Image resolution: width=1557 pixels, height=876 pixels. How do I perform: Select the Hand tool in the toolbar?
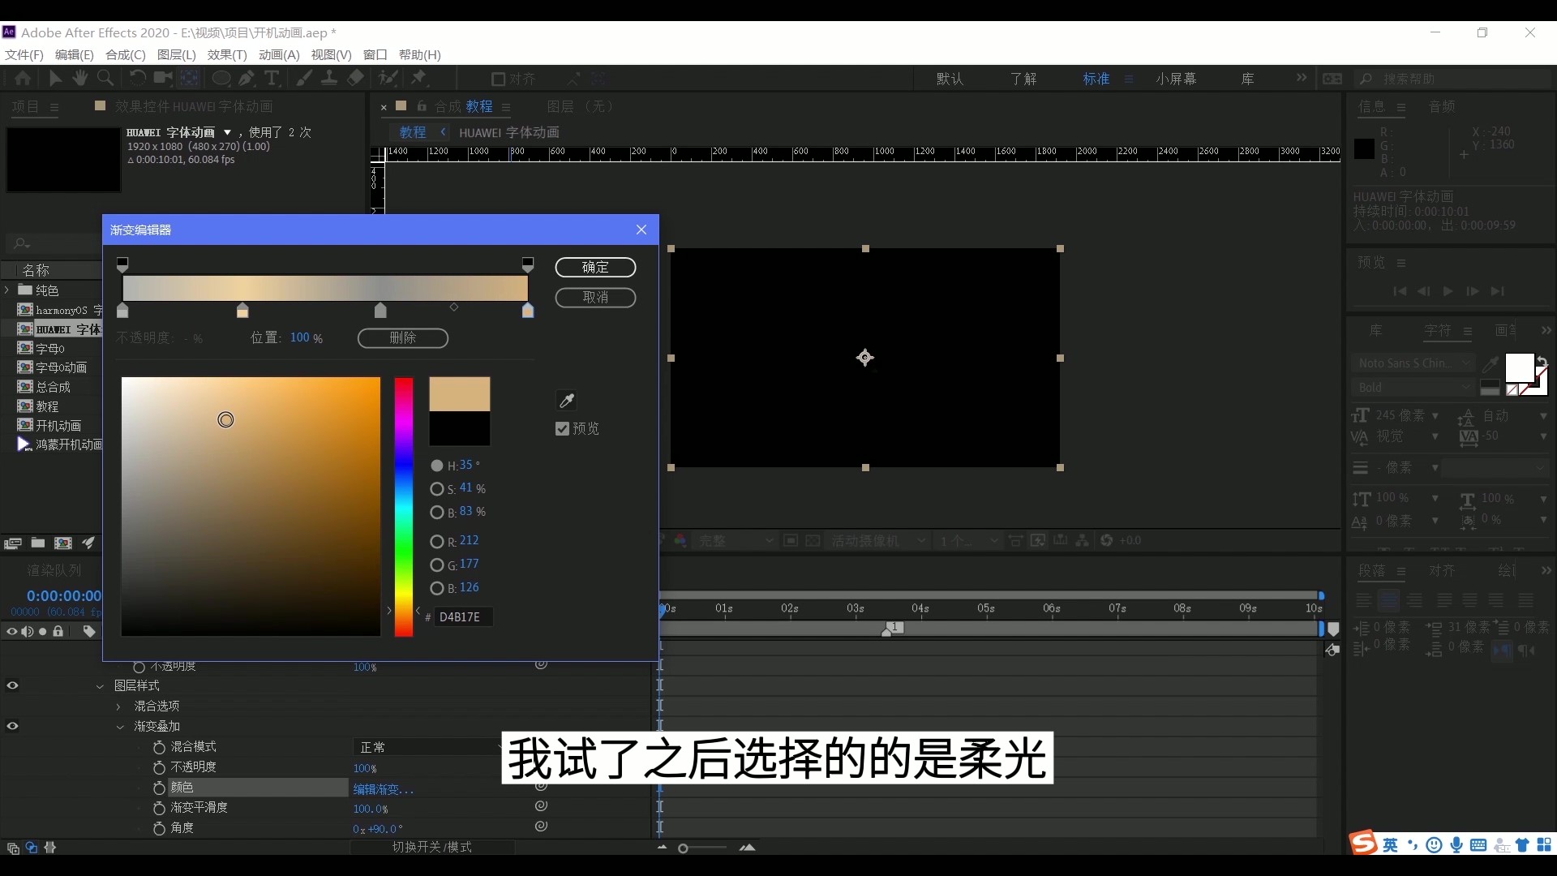(79, 78)
